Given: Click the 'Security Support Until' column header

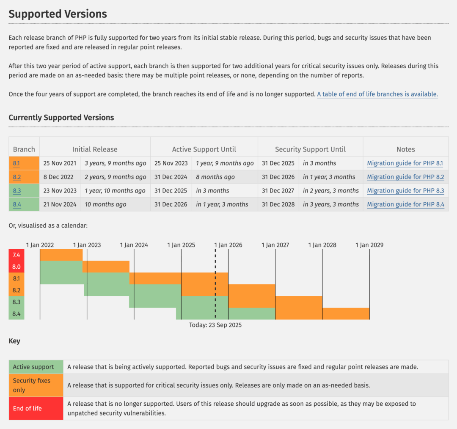Looking at the screenshot, I should coord(310,149).
